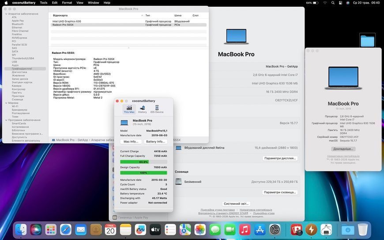Open Launchpad from the Dock

[51, 230]
